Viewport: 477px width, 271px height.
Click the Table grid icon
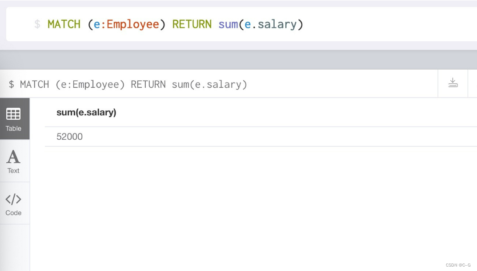13,114
